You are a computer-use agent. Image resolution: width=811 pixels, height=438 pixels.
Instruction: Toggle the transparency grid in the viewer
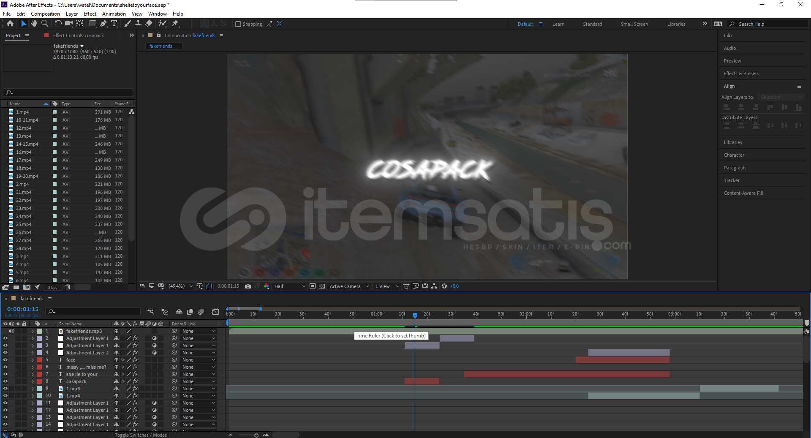tap(322, 286)
